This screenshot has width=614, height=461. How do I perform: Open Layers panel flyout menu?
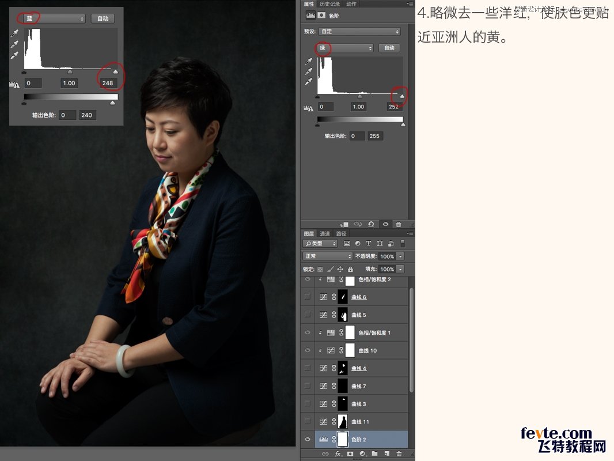410,233
